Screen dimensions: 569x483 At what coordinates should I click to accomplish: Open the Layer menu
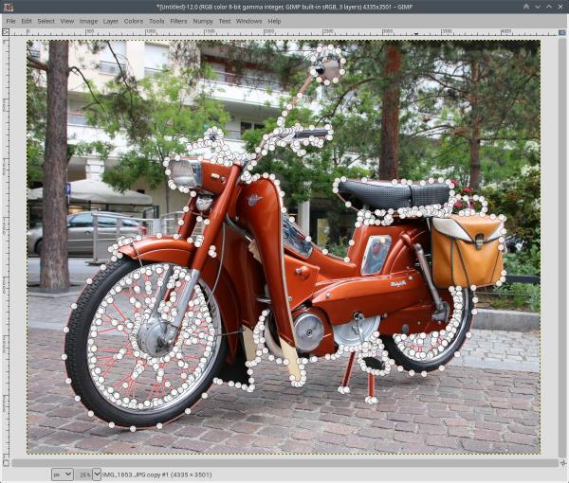pyautogui.click(x=110, y=21)
